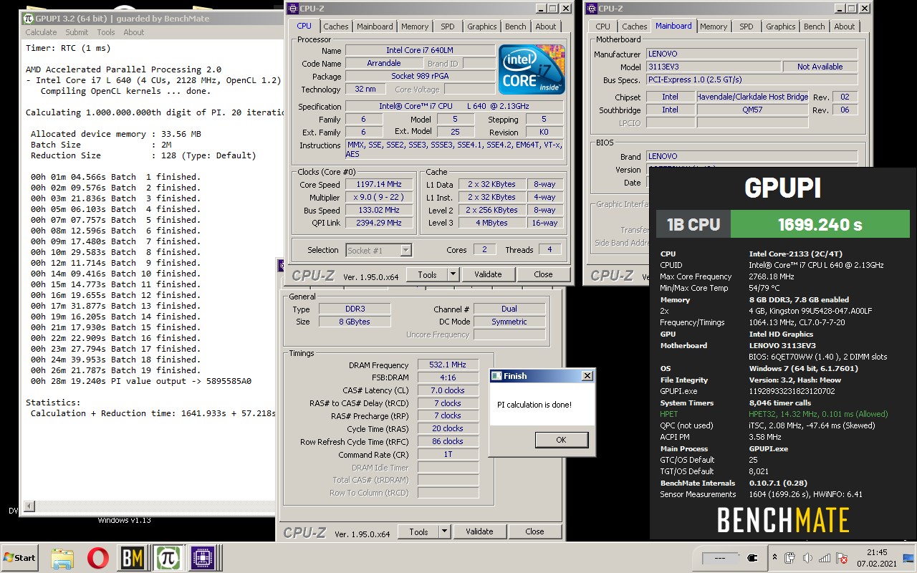Screen dimensions: 917x573
Task: Click Close button in CPU-Z Memory window
Action: pyautogui.click(x=534, y=531)
